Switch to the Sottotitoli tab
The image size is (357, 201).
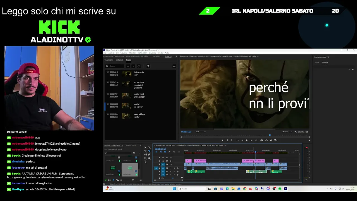click(x=119, y=60)
